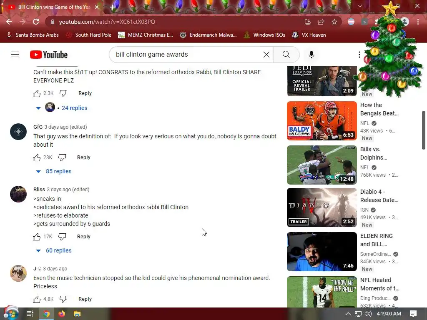Reply to J's comment
The height and width of the screenshot is (320, 427).
(85, 299)
